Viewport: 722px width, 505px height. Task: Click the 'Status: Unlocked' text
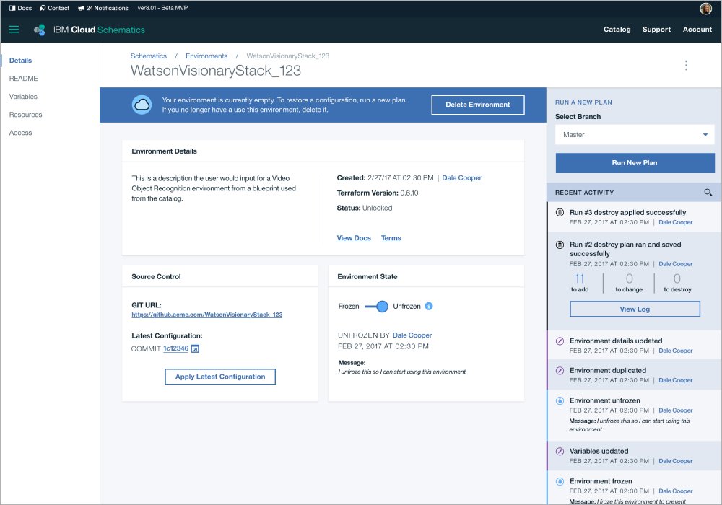tap(364, 208)
